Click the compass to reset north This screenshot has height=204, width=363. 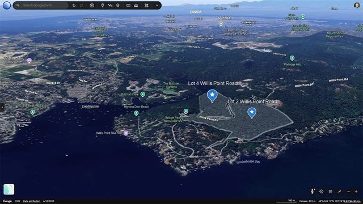click(339, 192)
